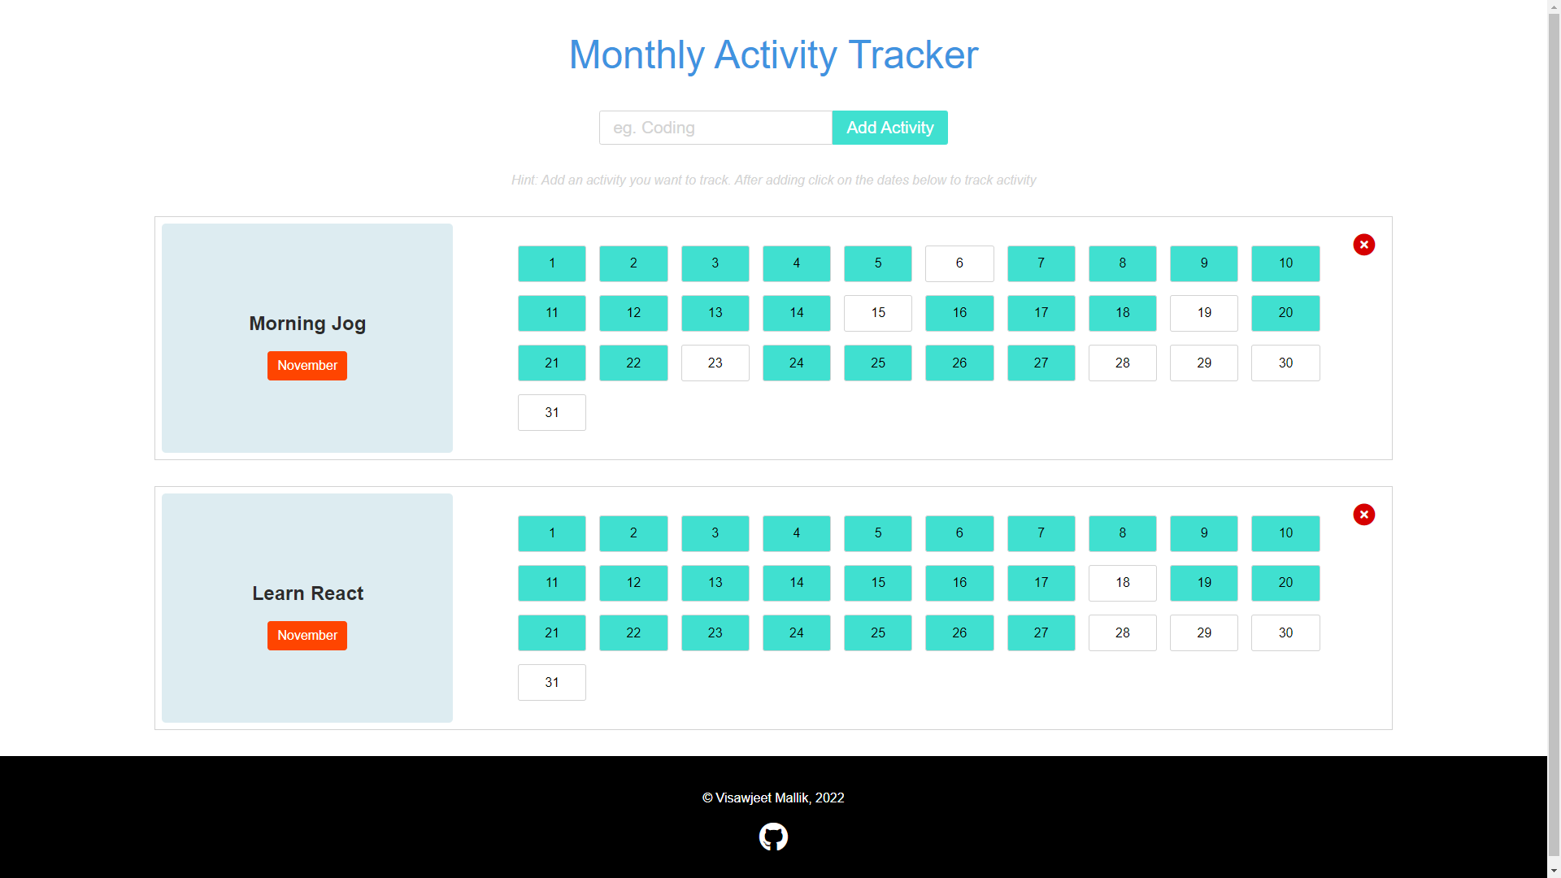Click the Monthly Activity Tracker heading
Screen dimensions: 1561x878
[x=773, y=54]
